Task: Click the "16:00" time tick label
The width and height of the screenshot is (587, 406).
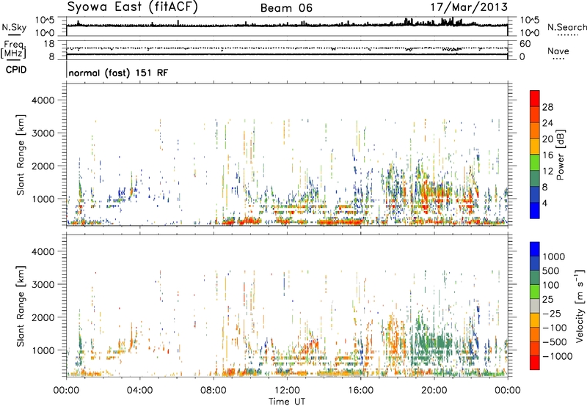Action: (x=360, y=391)
